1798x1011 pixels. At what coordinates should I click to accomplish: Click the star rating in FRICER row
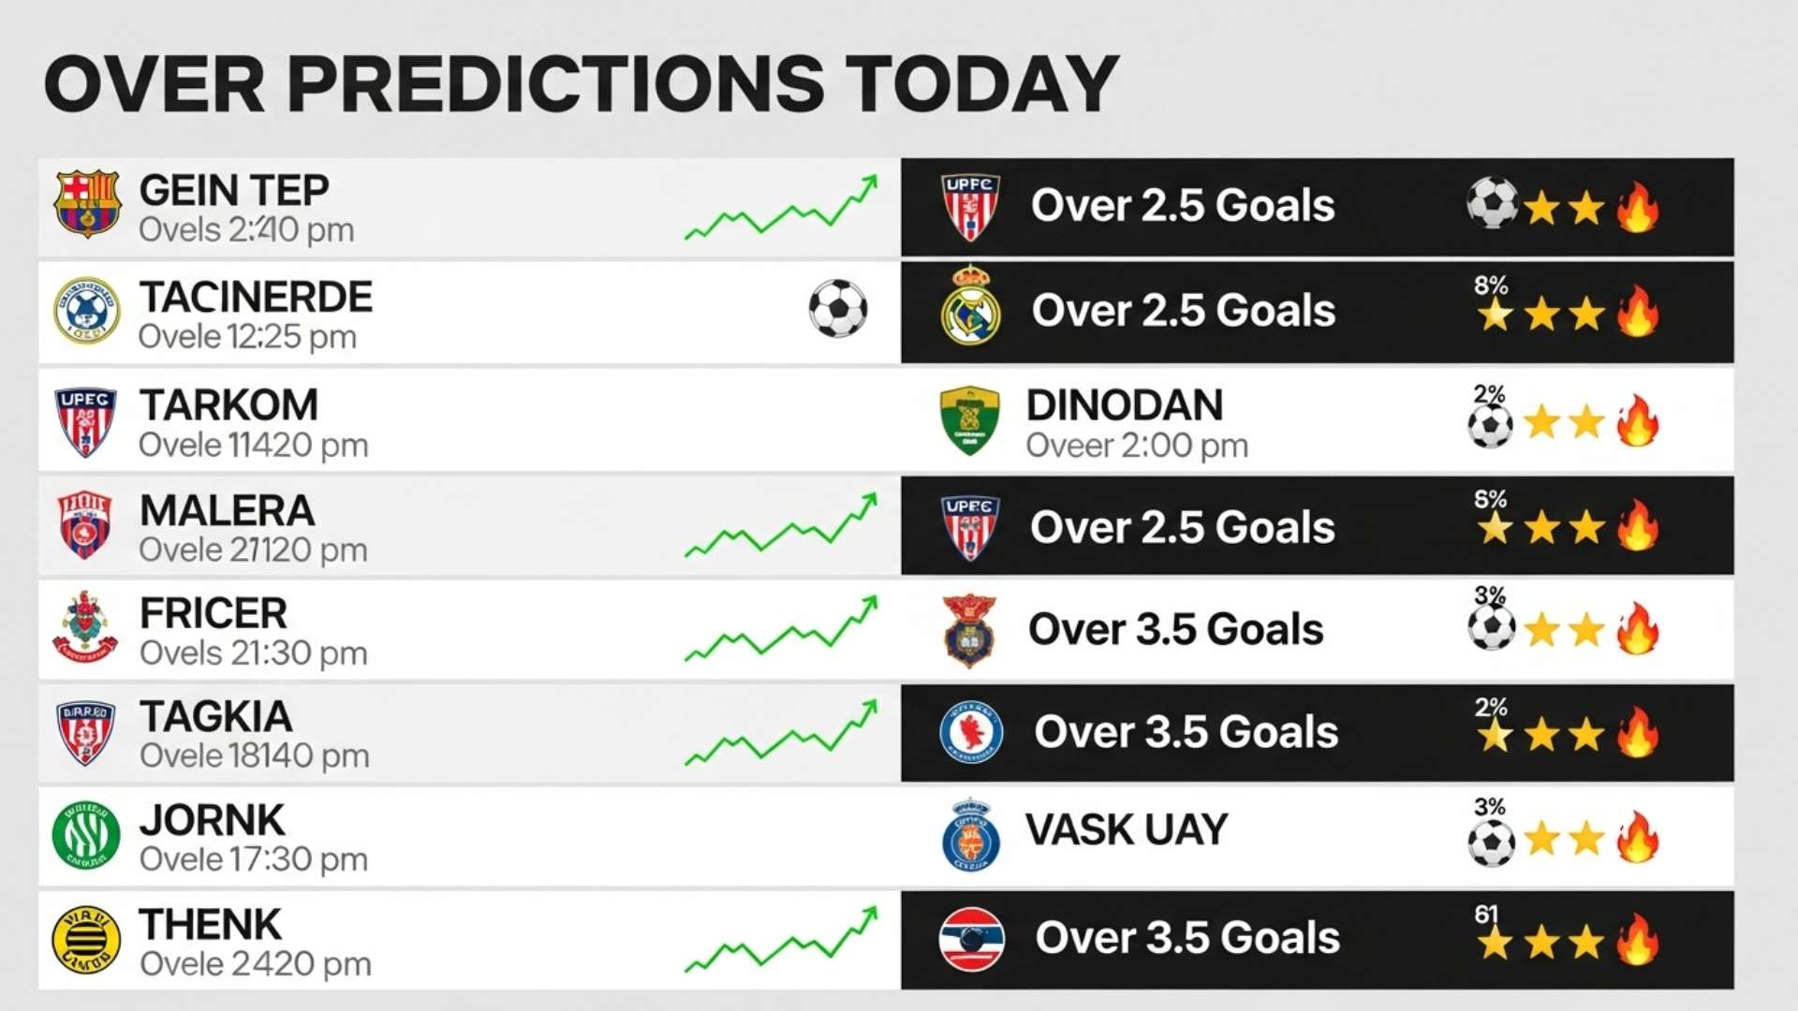pos(1564,630)
